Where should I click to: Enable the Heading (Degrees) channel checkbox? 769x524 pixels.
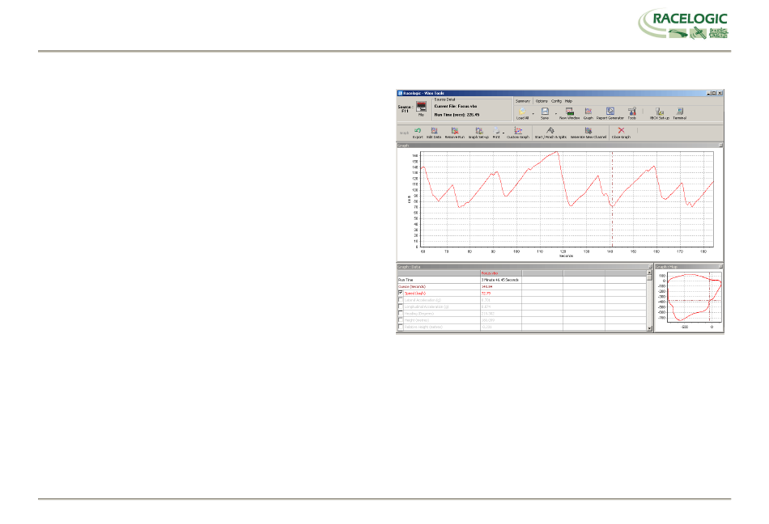click(x=401, y=314)
